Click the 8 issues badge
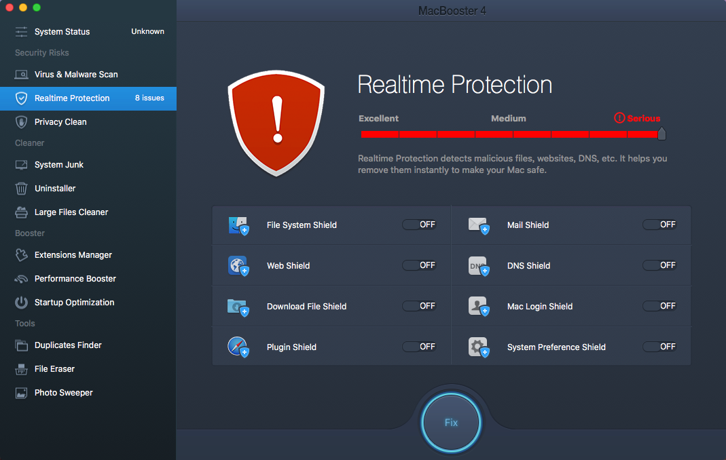The width and height of the screenshot is (726, 460). click(x=149, y=98)
